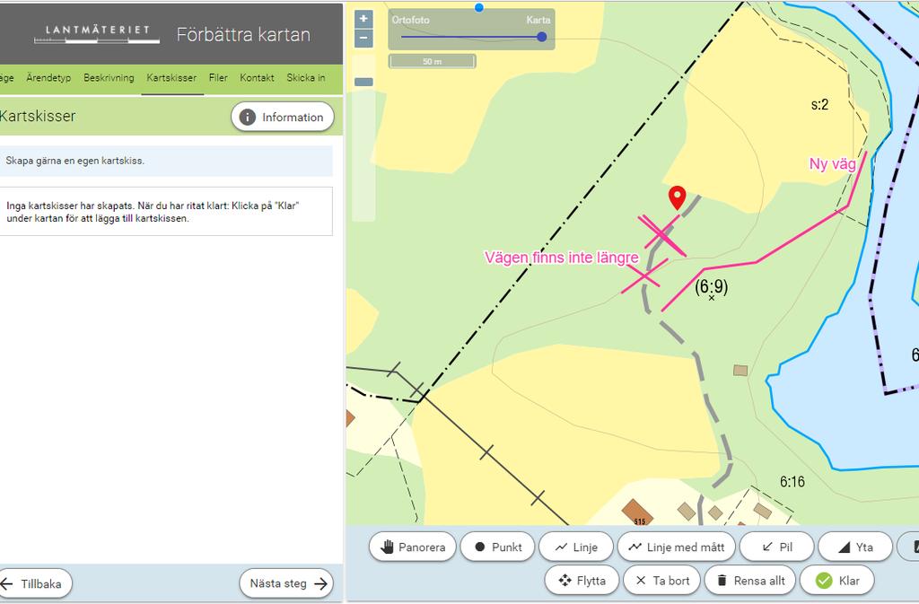Confirm the sketch with Klar

pos(837,581)
